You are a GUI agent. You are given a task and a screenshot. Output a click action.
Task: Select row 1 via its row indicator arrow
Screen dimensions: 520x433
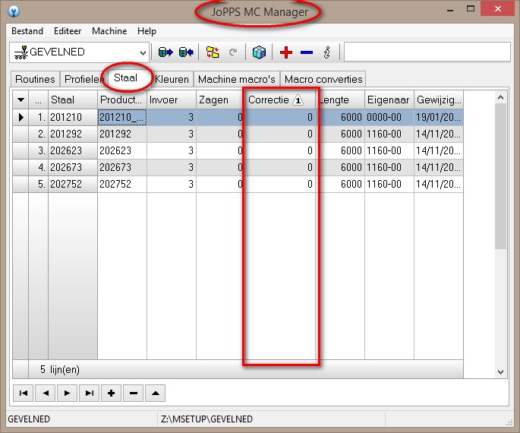[20, 117]
